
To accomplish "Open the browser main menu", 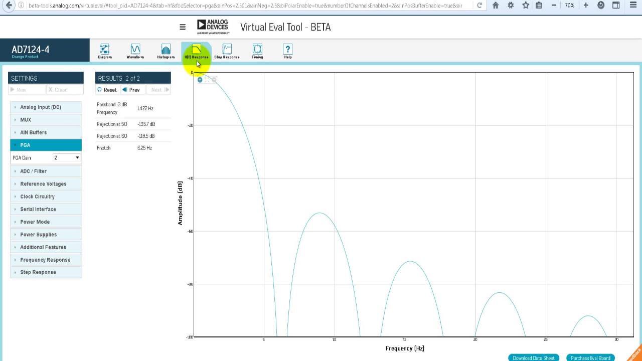I will click(633, 5).
